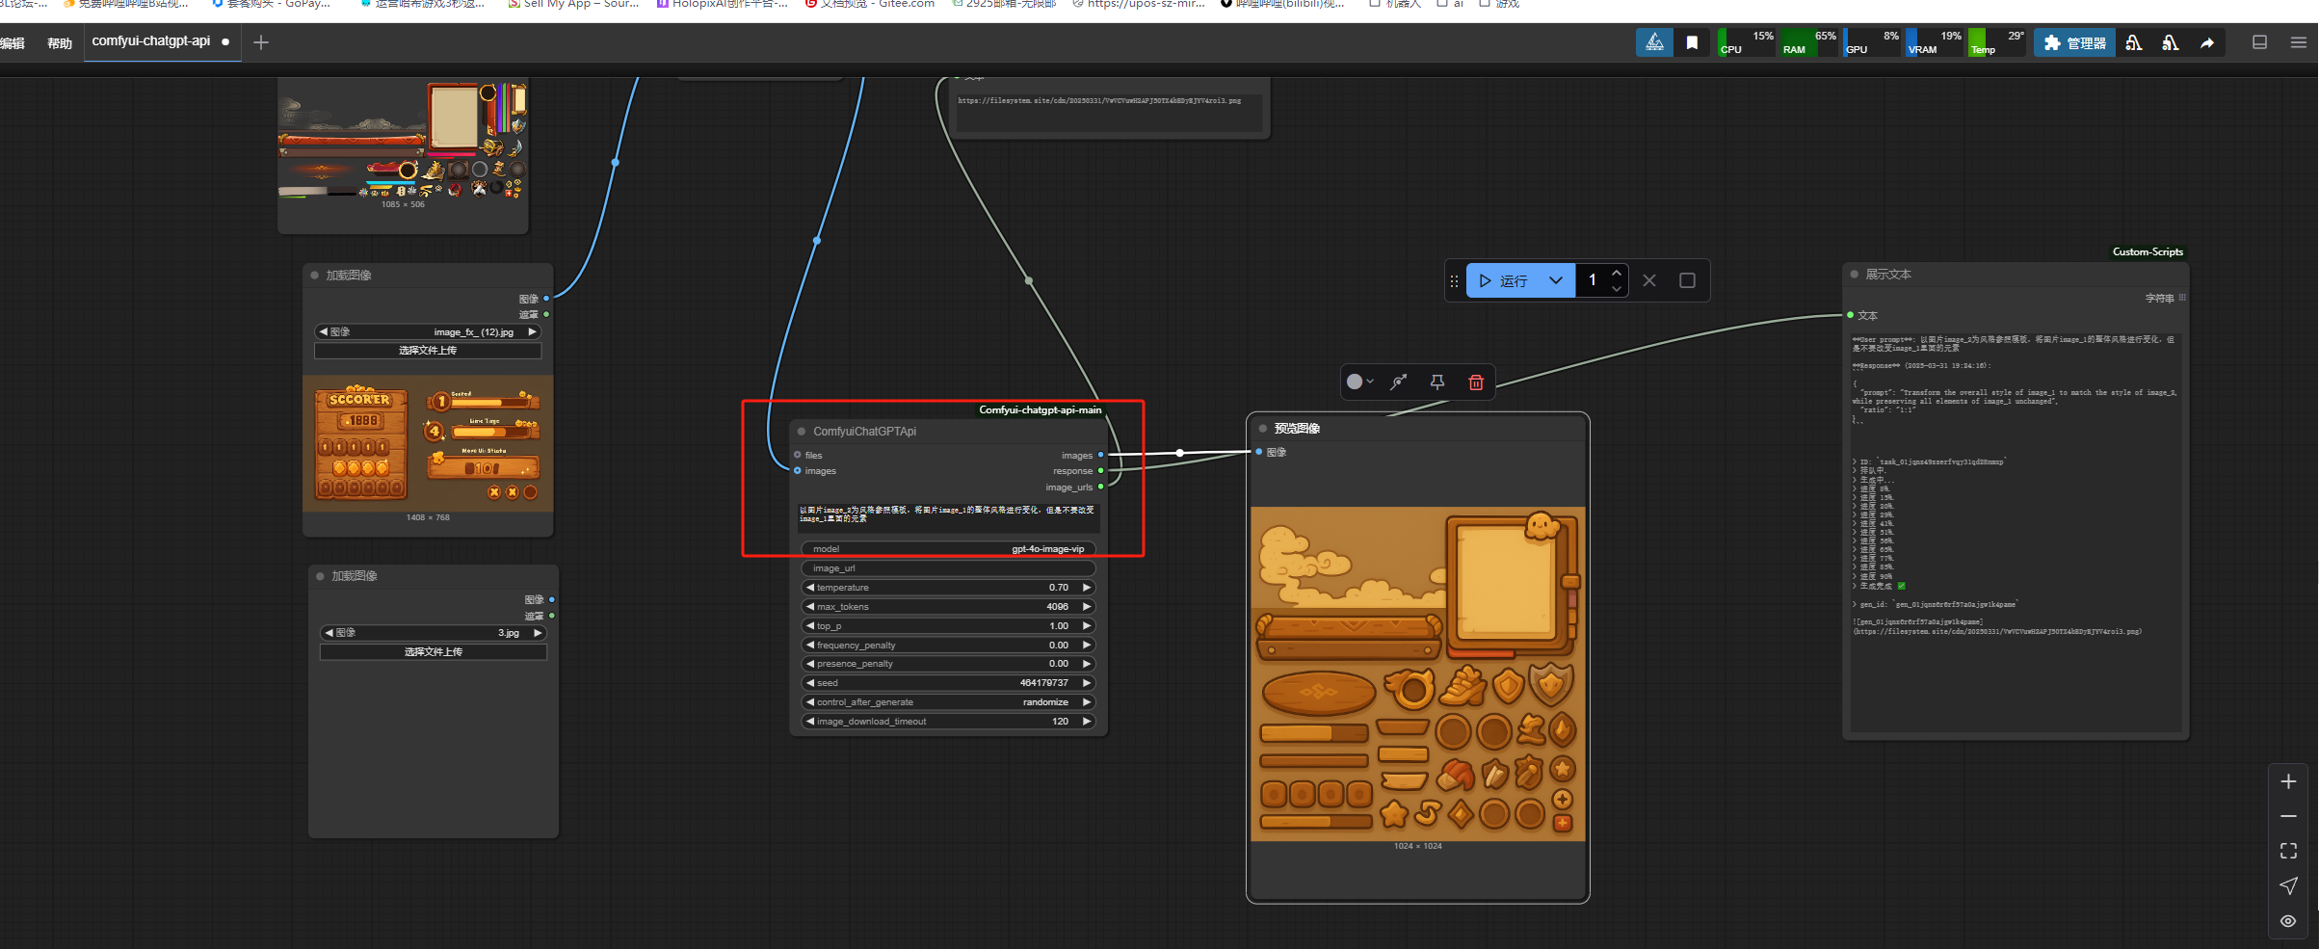Image resolution: width=2319 pixels, height=949 pixels.
Task: Collapse the ComfyuiChatGPTApi node
Action: coord(802,432)
